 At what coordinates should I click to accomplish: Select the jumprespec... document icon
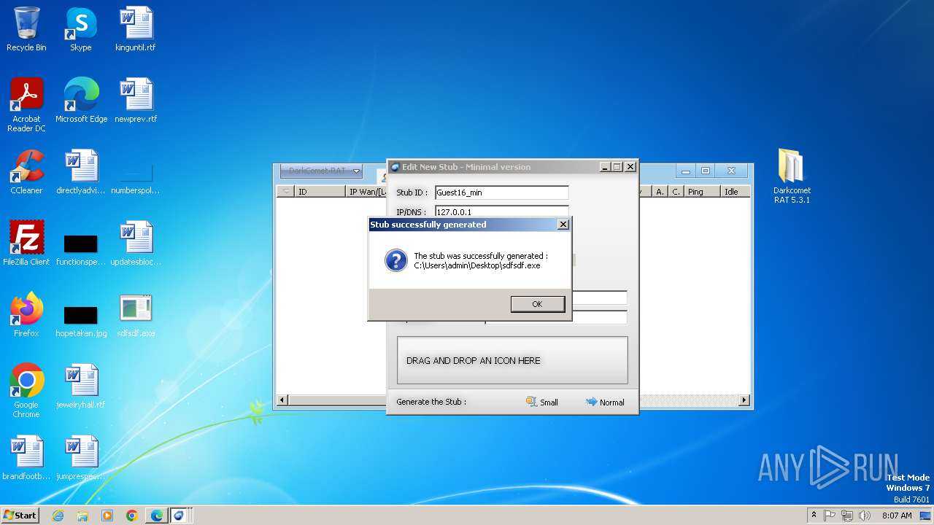(x=81, y=458)
